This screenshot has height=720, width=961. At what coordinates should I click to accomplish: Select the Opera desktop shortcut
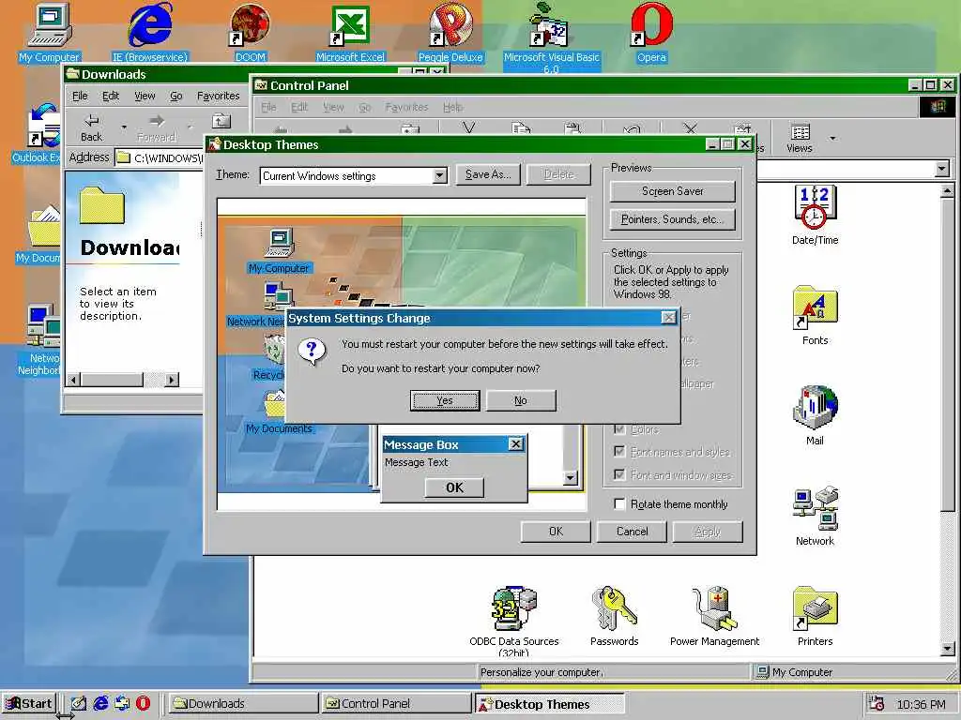pos(651,32)
